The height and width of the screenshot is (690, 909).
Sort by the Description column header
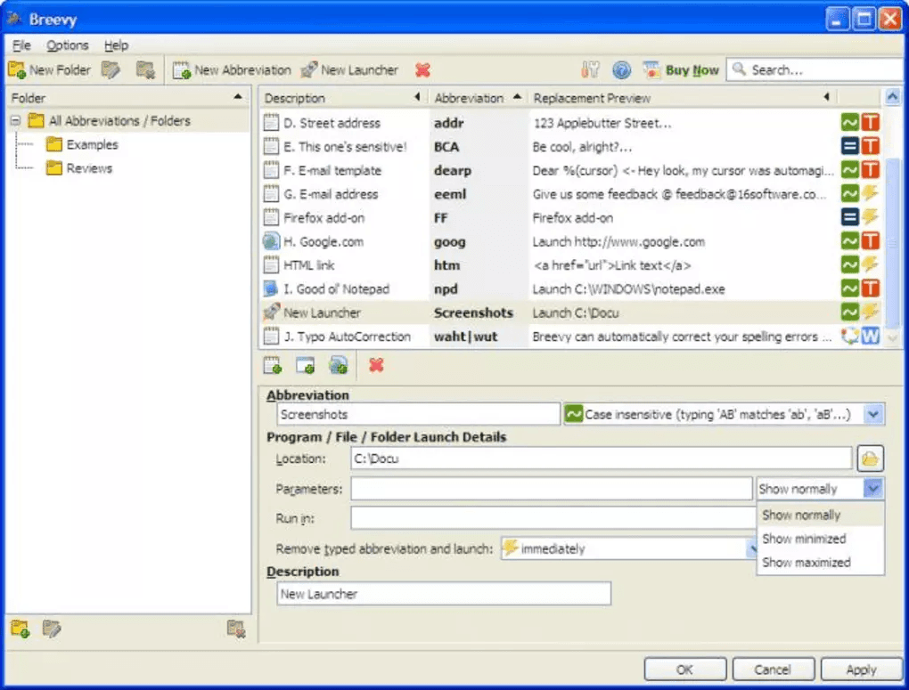coord(294,98)
